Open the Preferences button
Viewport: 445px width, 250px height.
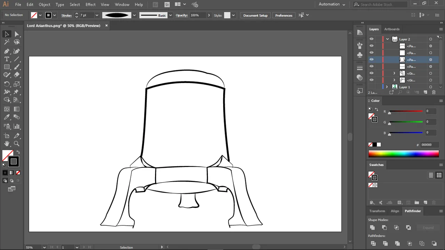(x=284, y=15)
